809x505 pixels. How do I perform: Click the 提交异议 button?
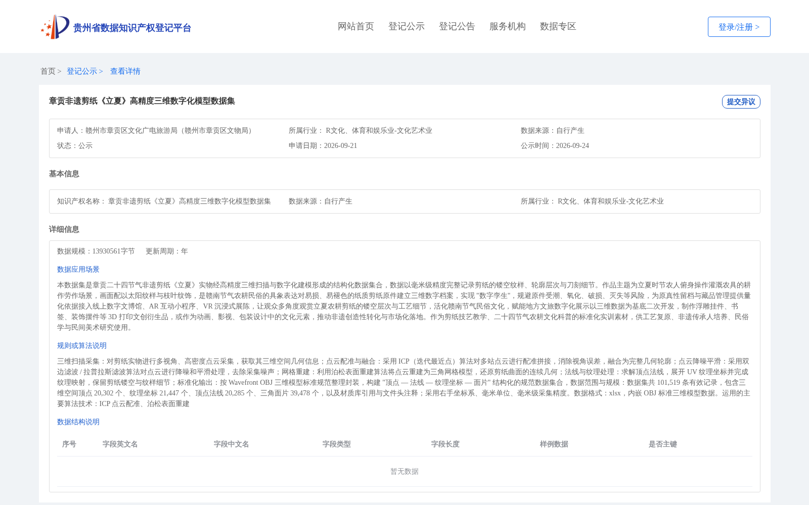[741, 102]
